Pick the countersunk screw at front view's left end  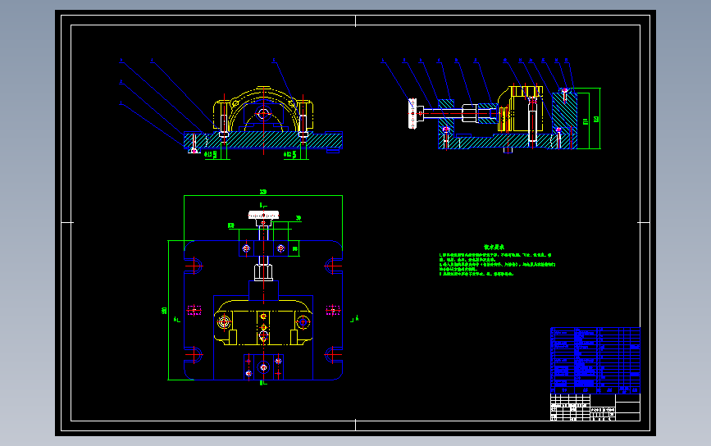pos(194,143)
